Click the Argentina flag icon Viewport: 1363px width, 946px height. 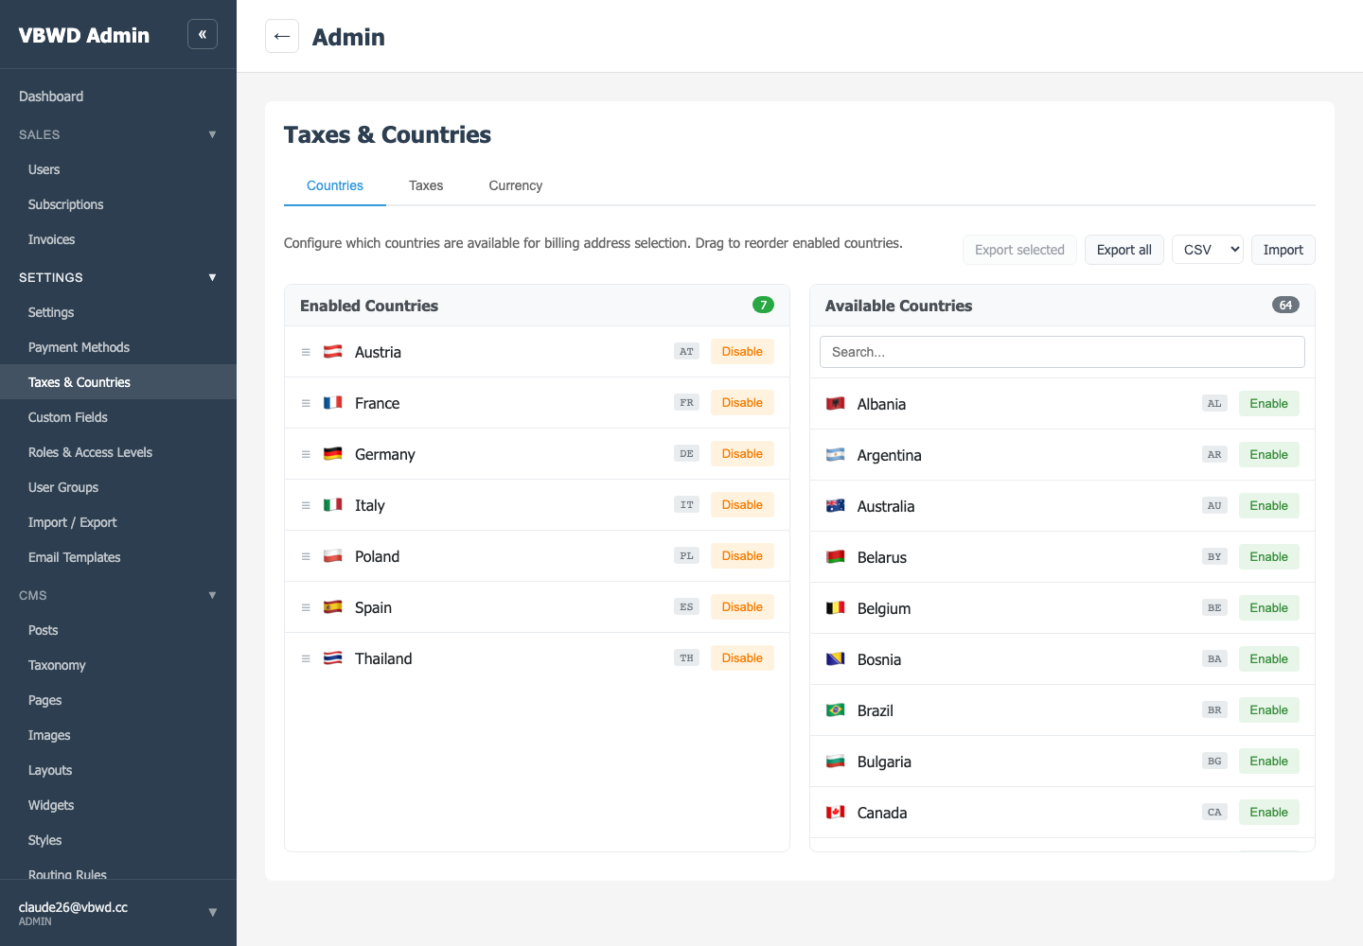pyautogui.click(x=836, y=455)
